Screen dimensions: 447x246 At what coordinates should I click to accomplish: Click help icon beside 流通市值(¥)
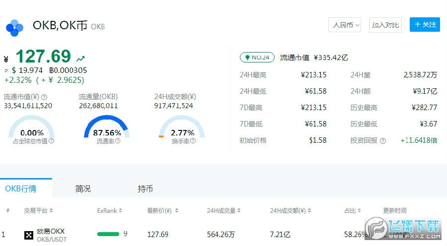click(x=44, y=97)
